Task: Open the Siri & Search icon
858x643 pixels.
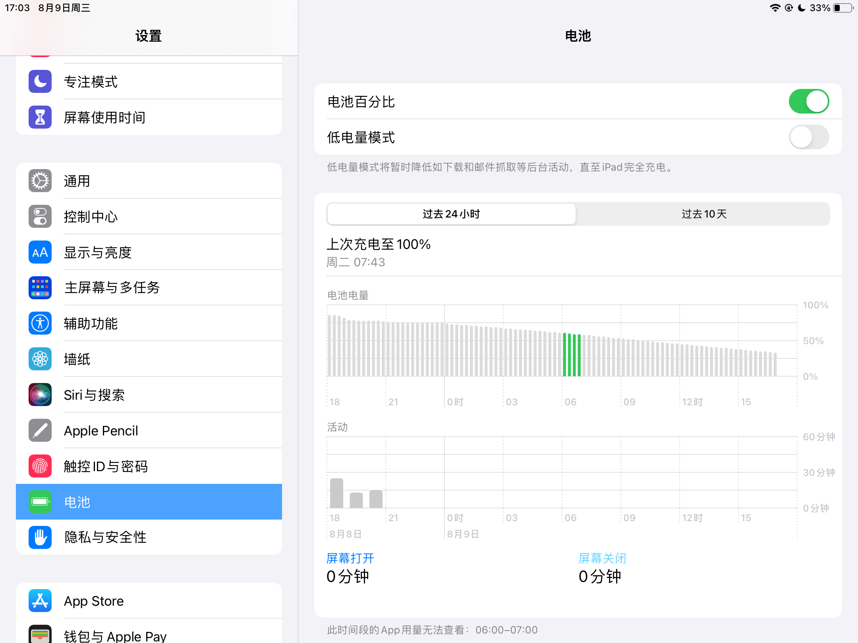Action: [x=40, y=395]
